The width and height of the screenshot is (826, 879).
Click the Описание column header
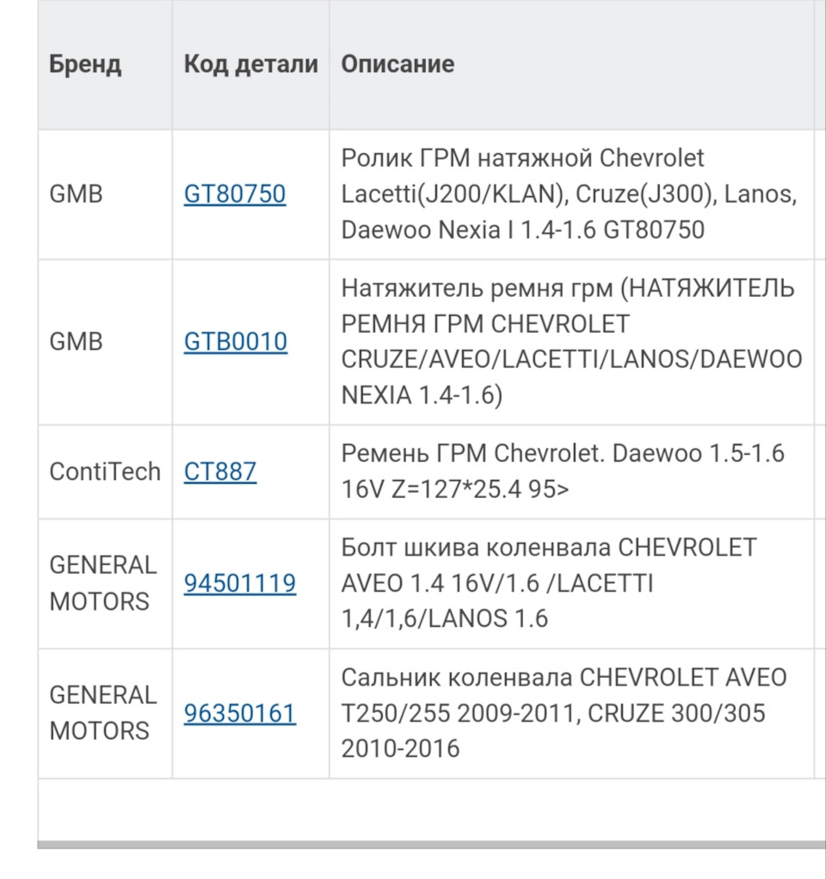coord(398,64)
